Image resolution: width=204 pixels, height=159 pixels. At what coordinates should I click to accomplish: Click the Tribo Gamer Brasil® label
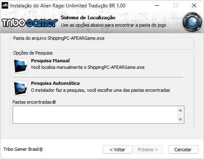(23, 149)
